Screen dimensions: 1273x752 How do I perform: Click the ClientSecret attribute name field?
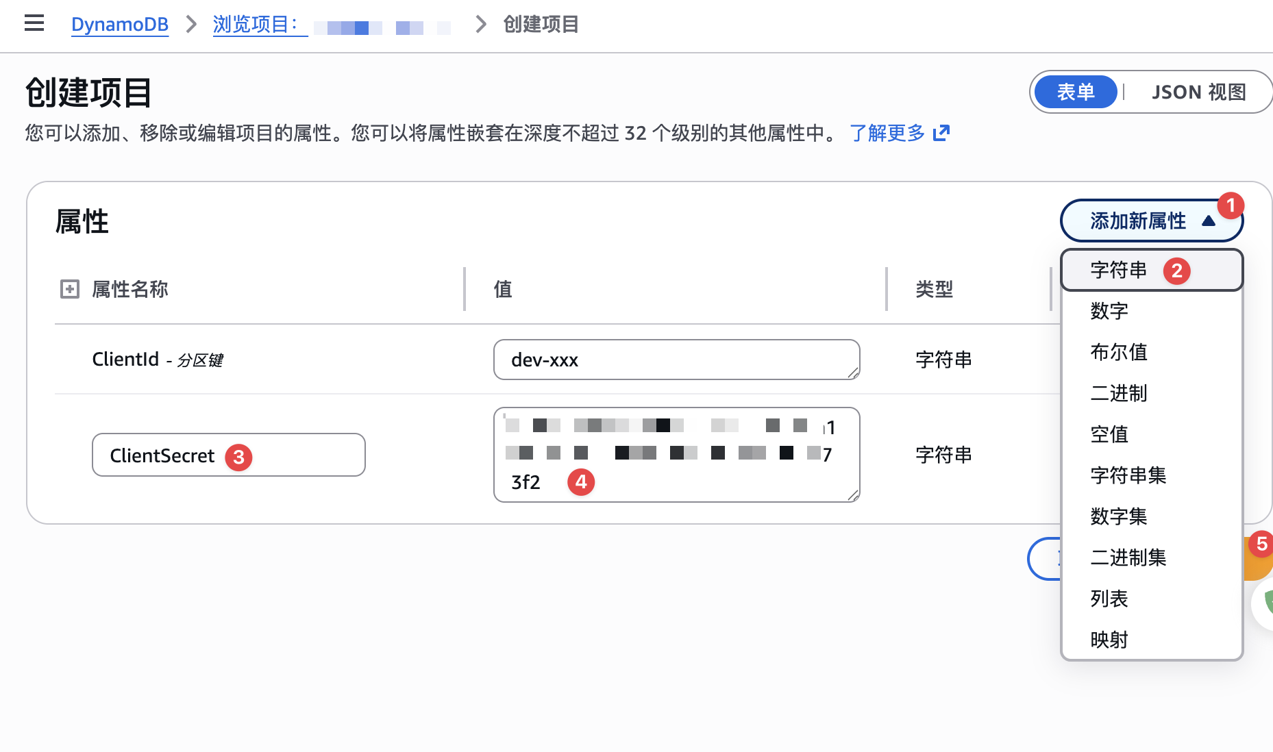tap(228, 455)
